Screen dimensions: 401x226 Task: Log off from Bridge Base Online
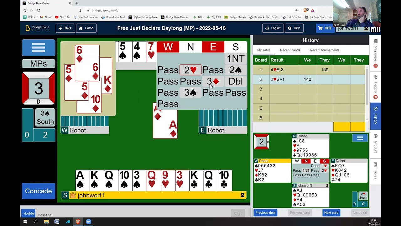(x=273, y=28)
